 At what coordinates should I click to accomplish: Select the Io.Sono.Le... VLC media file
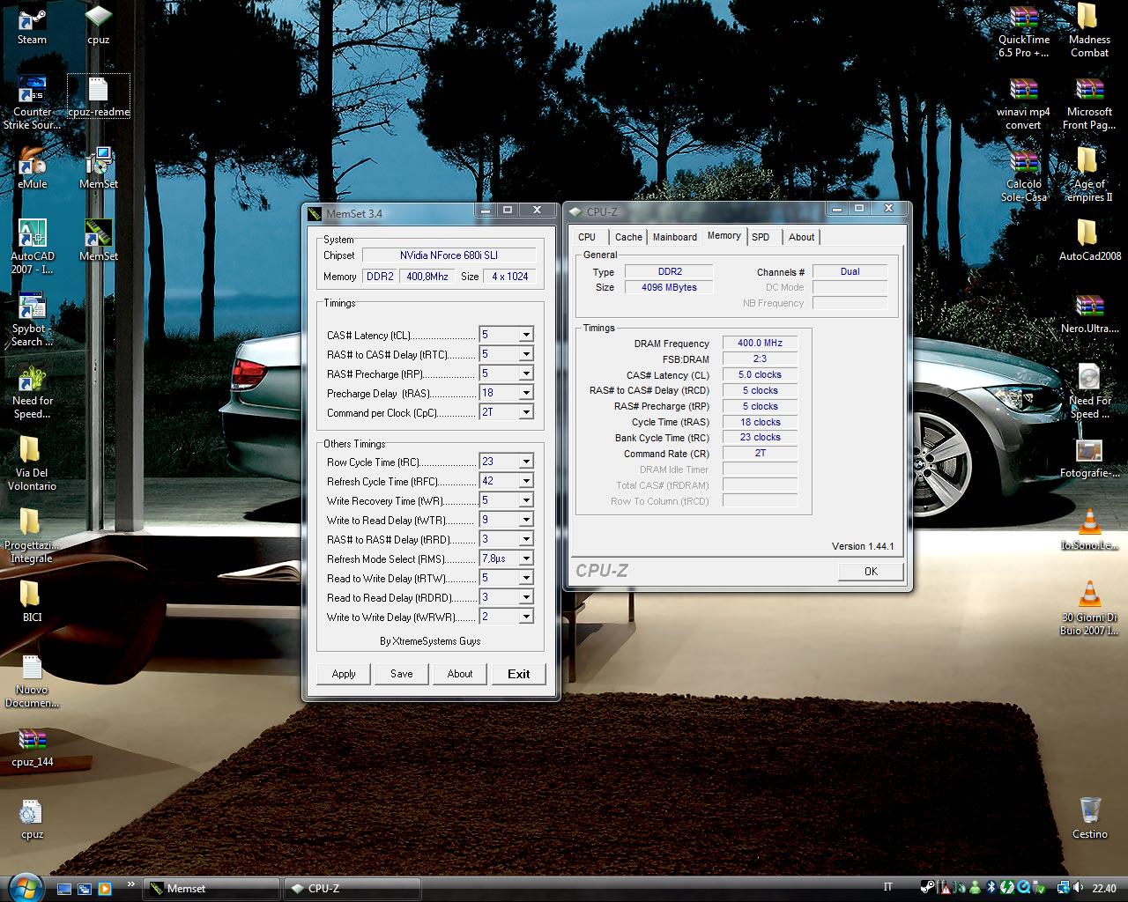pyautogui.click(x=1089, y=529)
